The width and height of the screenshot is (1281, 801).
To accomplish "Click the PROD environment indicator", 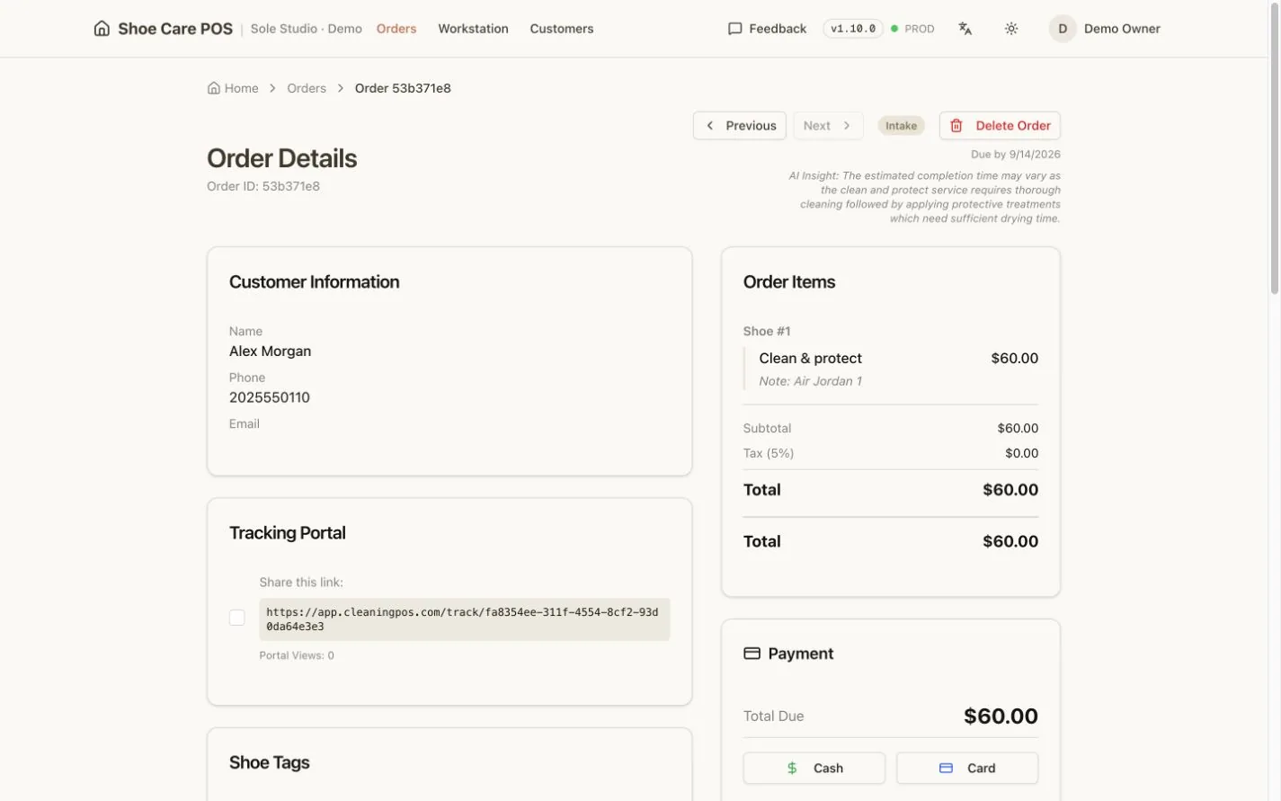I will pyautogui.click(x=912, y=29).
